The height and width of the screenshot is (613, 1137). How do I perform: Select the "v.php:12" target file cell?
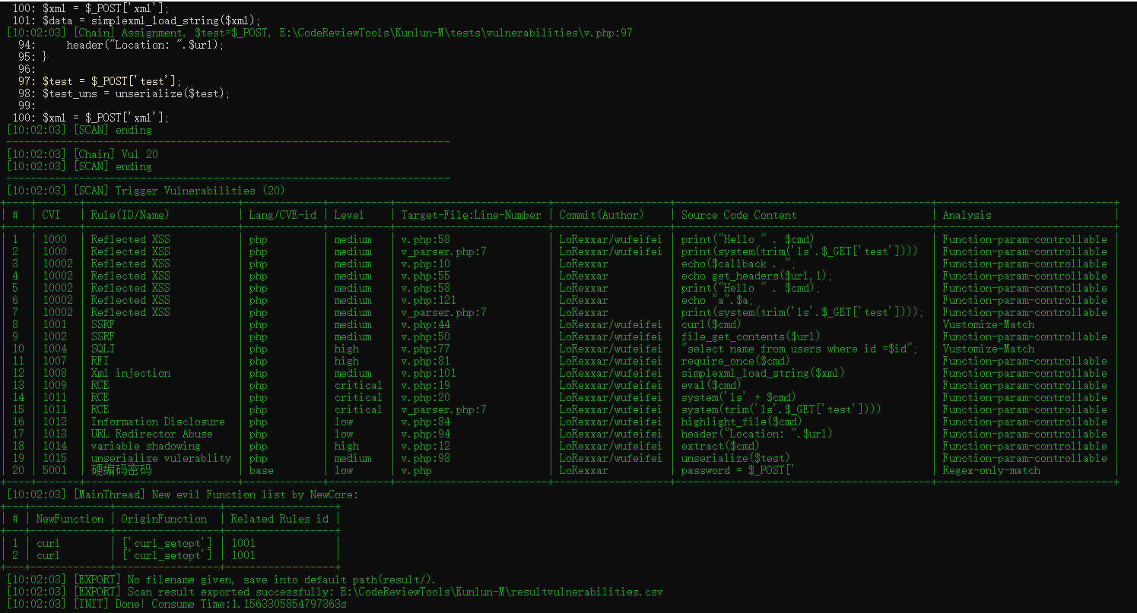pyautogui.click(x=425, y=446)
